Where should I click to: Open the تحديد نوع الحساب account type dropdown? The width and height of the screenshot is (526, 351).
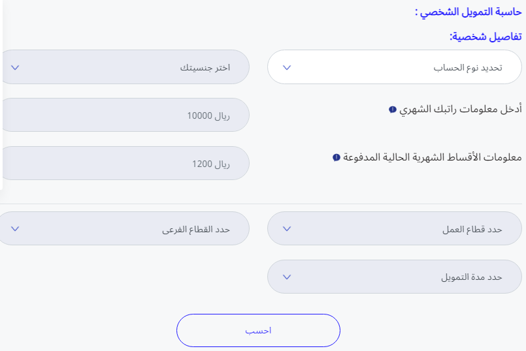[x=394, y=67]
